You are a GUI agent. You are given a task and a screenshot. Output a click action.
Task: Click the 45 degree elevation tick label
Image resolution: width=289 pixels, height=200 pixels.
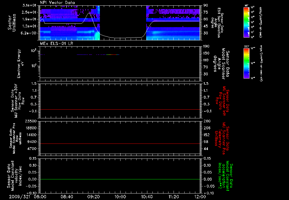[x=206, y=26]
